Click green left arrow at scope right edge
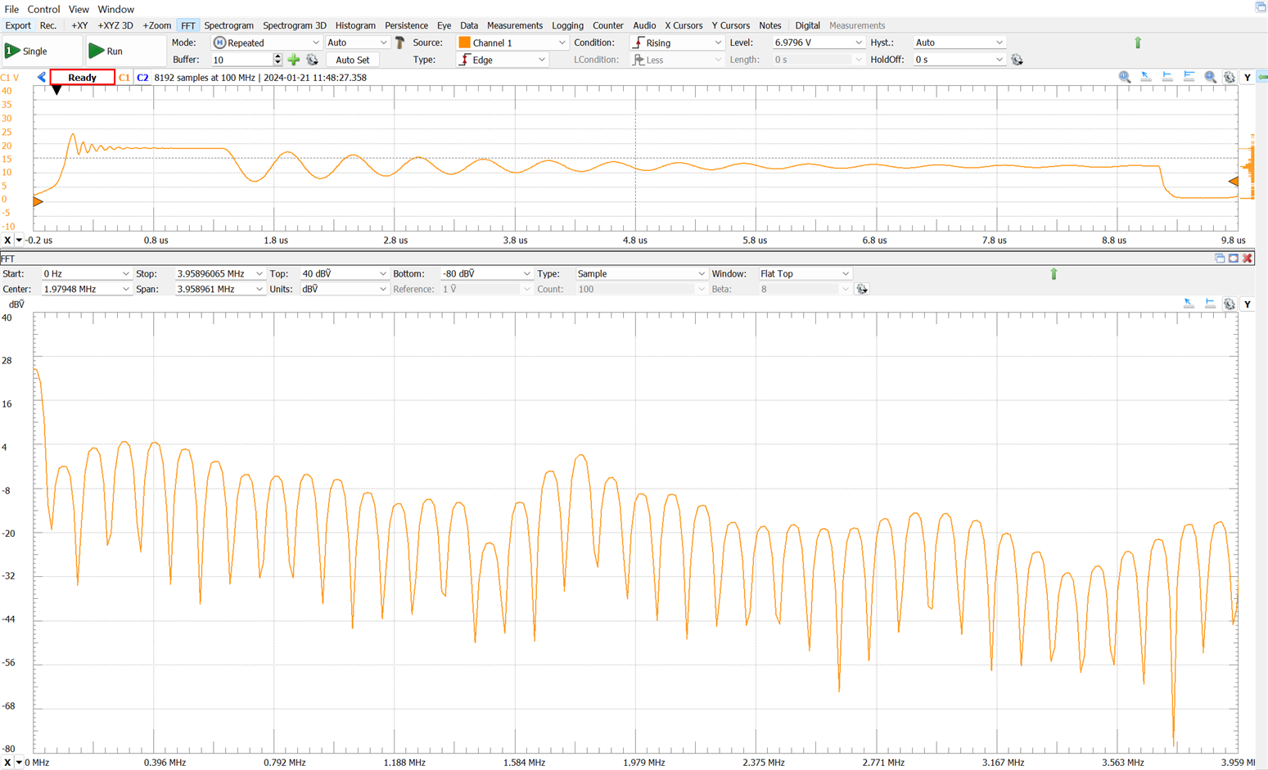This screenshot has height=770, width=1268. 1263,77
